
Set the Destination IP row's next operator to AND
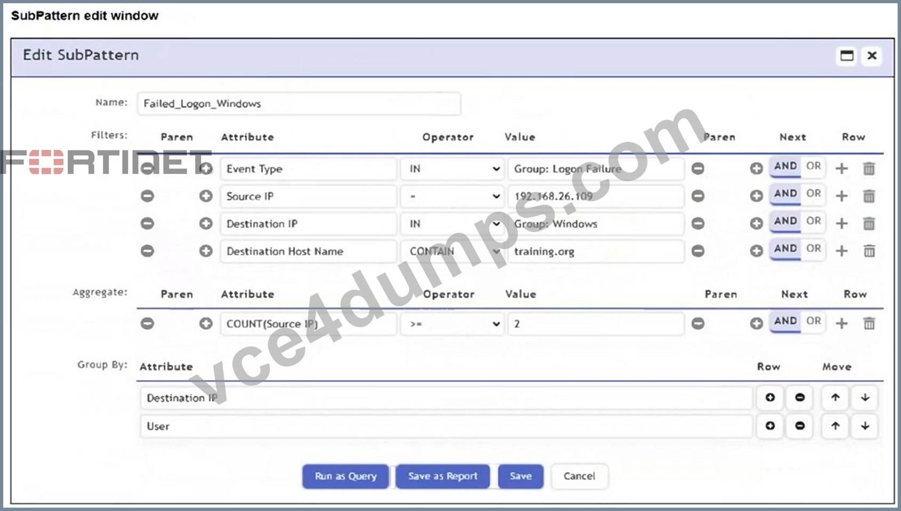point(785,221)
